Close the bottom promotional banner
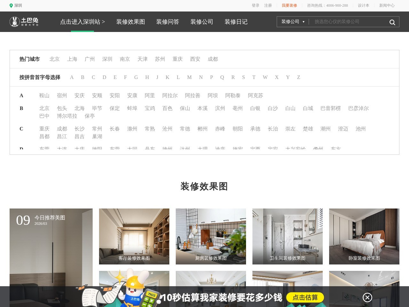The width and height of the screenshot is (409, 307). click(367, 297)
